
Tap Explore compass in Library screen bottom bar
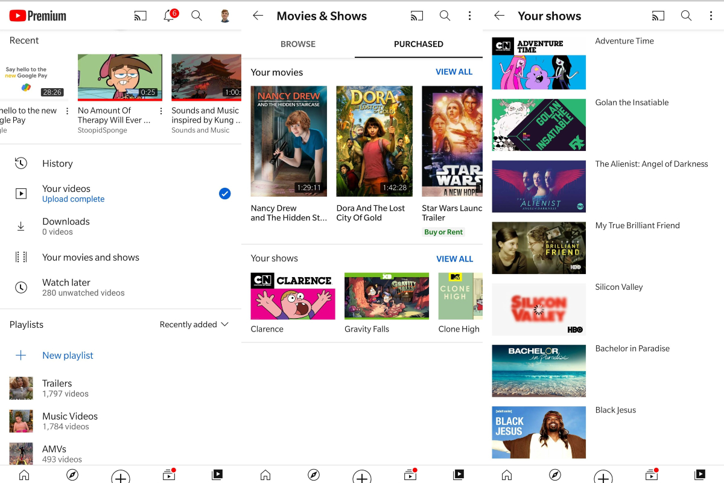(72, 475)
